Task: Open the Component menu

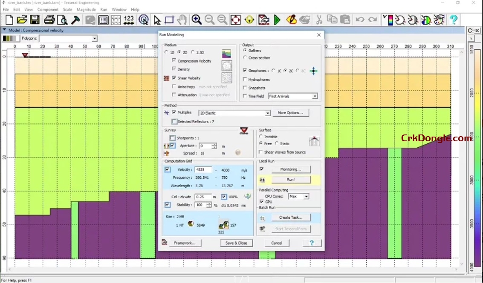Action: pos(48,9)
